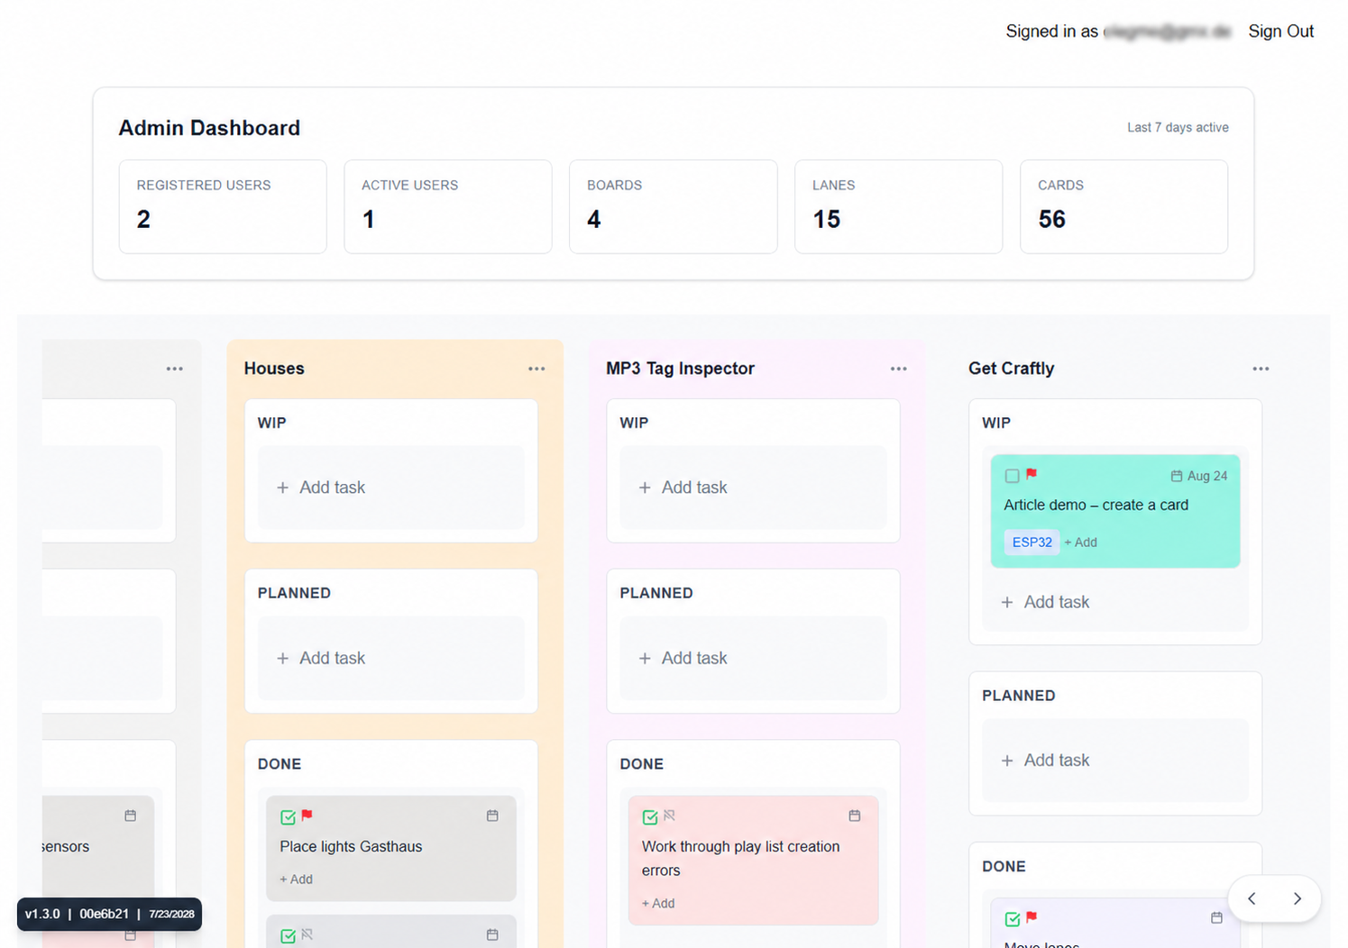Click the 00e6b21 commit hash in the version badge

[x=104, y=914]
